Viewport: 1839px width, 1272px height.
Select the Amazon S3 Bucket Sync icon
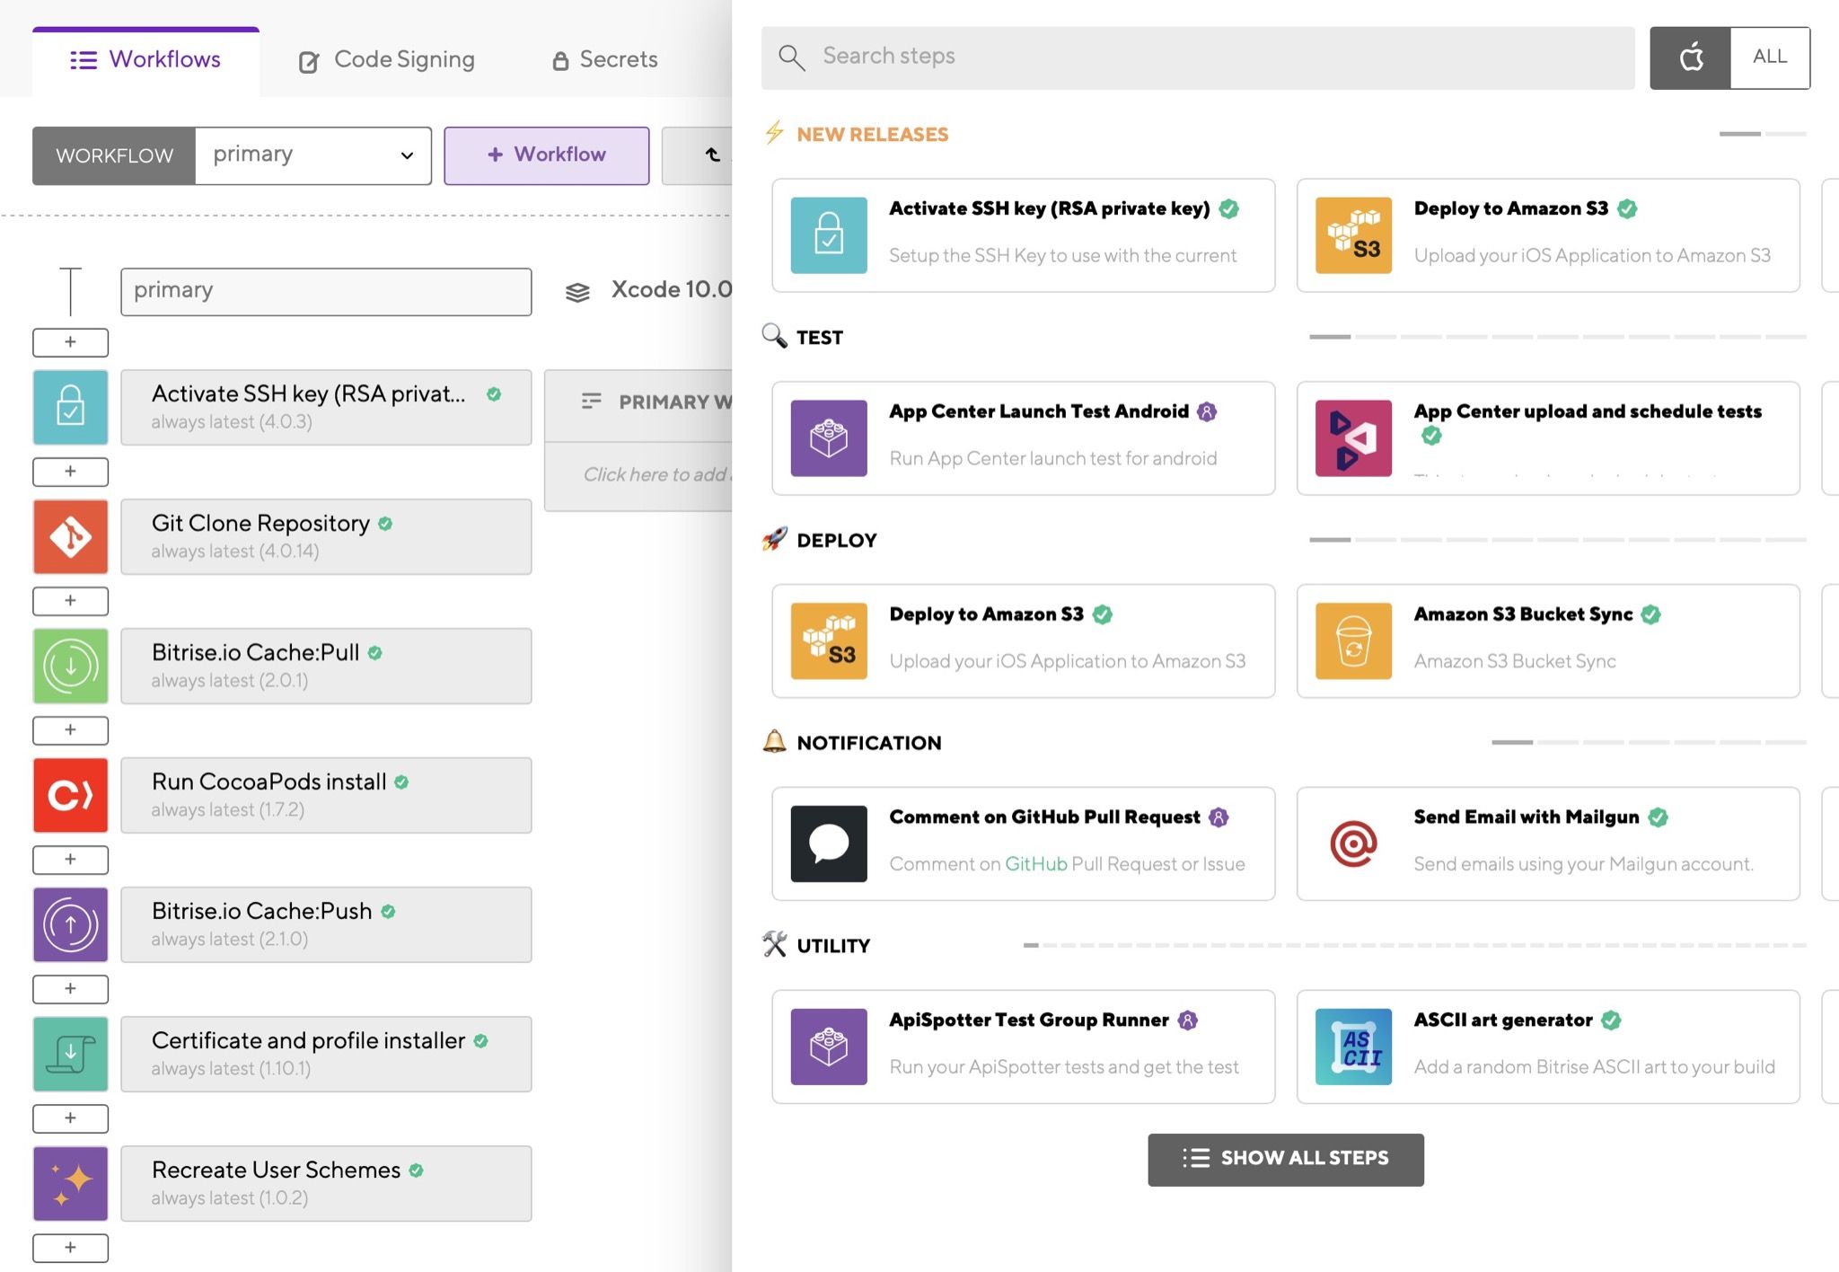pos(1353,640)
